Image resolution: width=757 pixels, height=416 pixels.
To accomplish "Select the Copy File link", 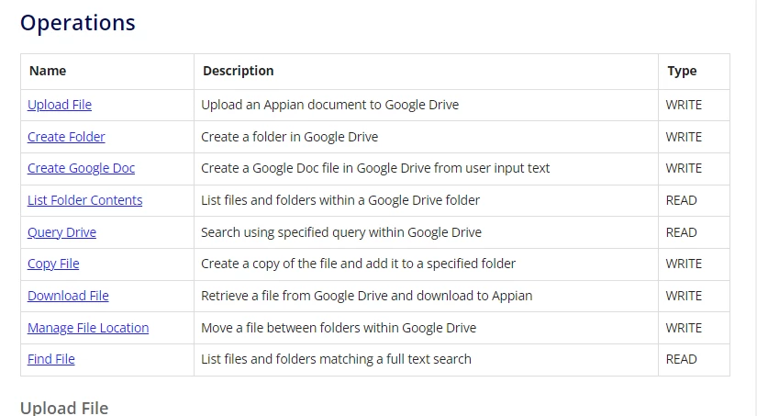I will pos(53,264).
